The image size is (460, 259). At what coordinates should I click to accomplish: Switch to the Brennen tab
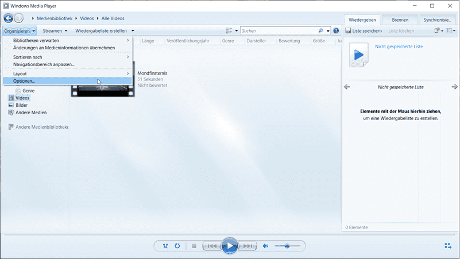[x=400, y=20]
